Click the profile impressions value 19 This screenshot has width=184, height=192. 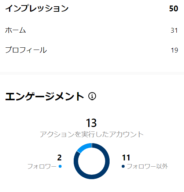[174, 50]
